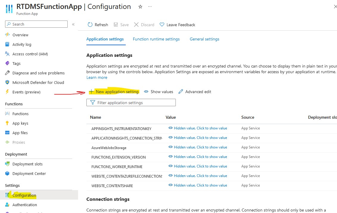This screenshot has height=213, width=337.
Task: Click the Configuration sliders icon
Action: point(7,195)
